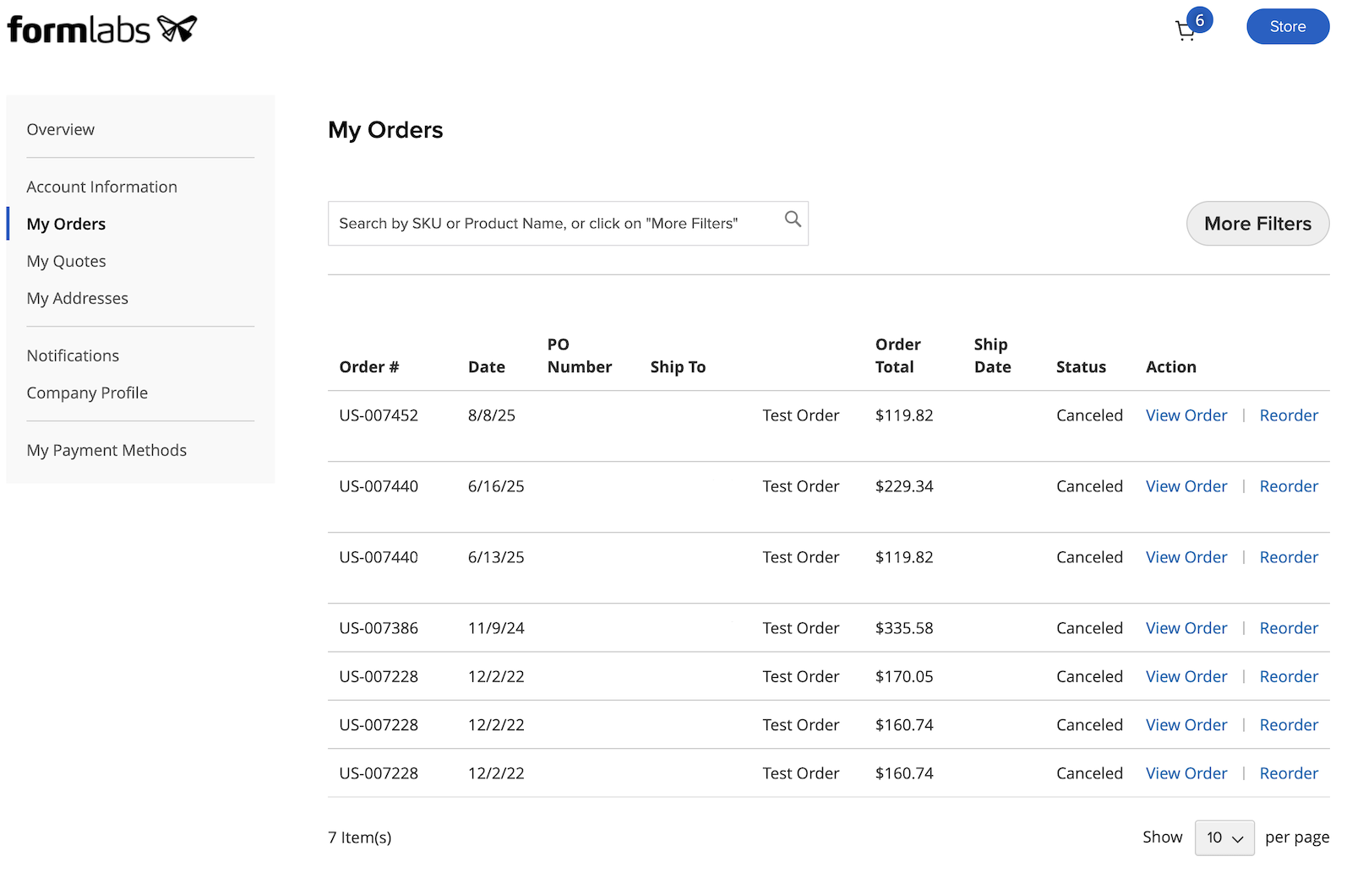Open My Quotes page

66,261
